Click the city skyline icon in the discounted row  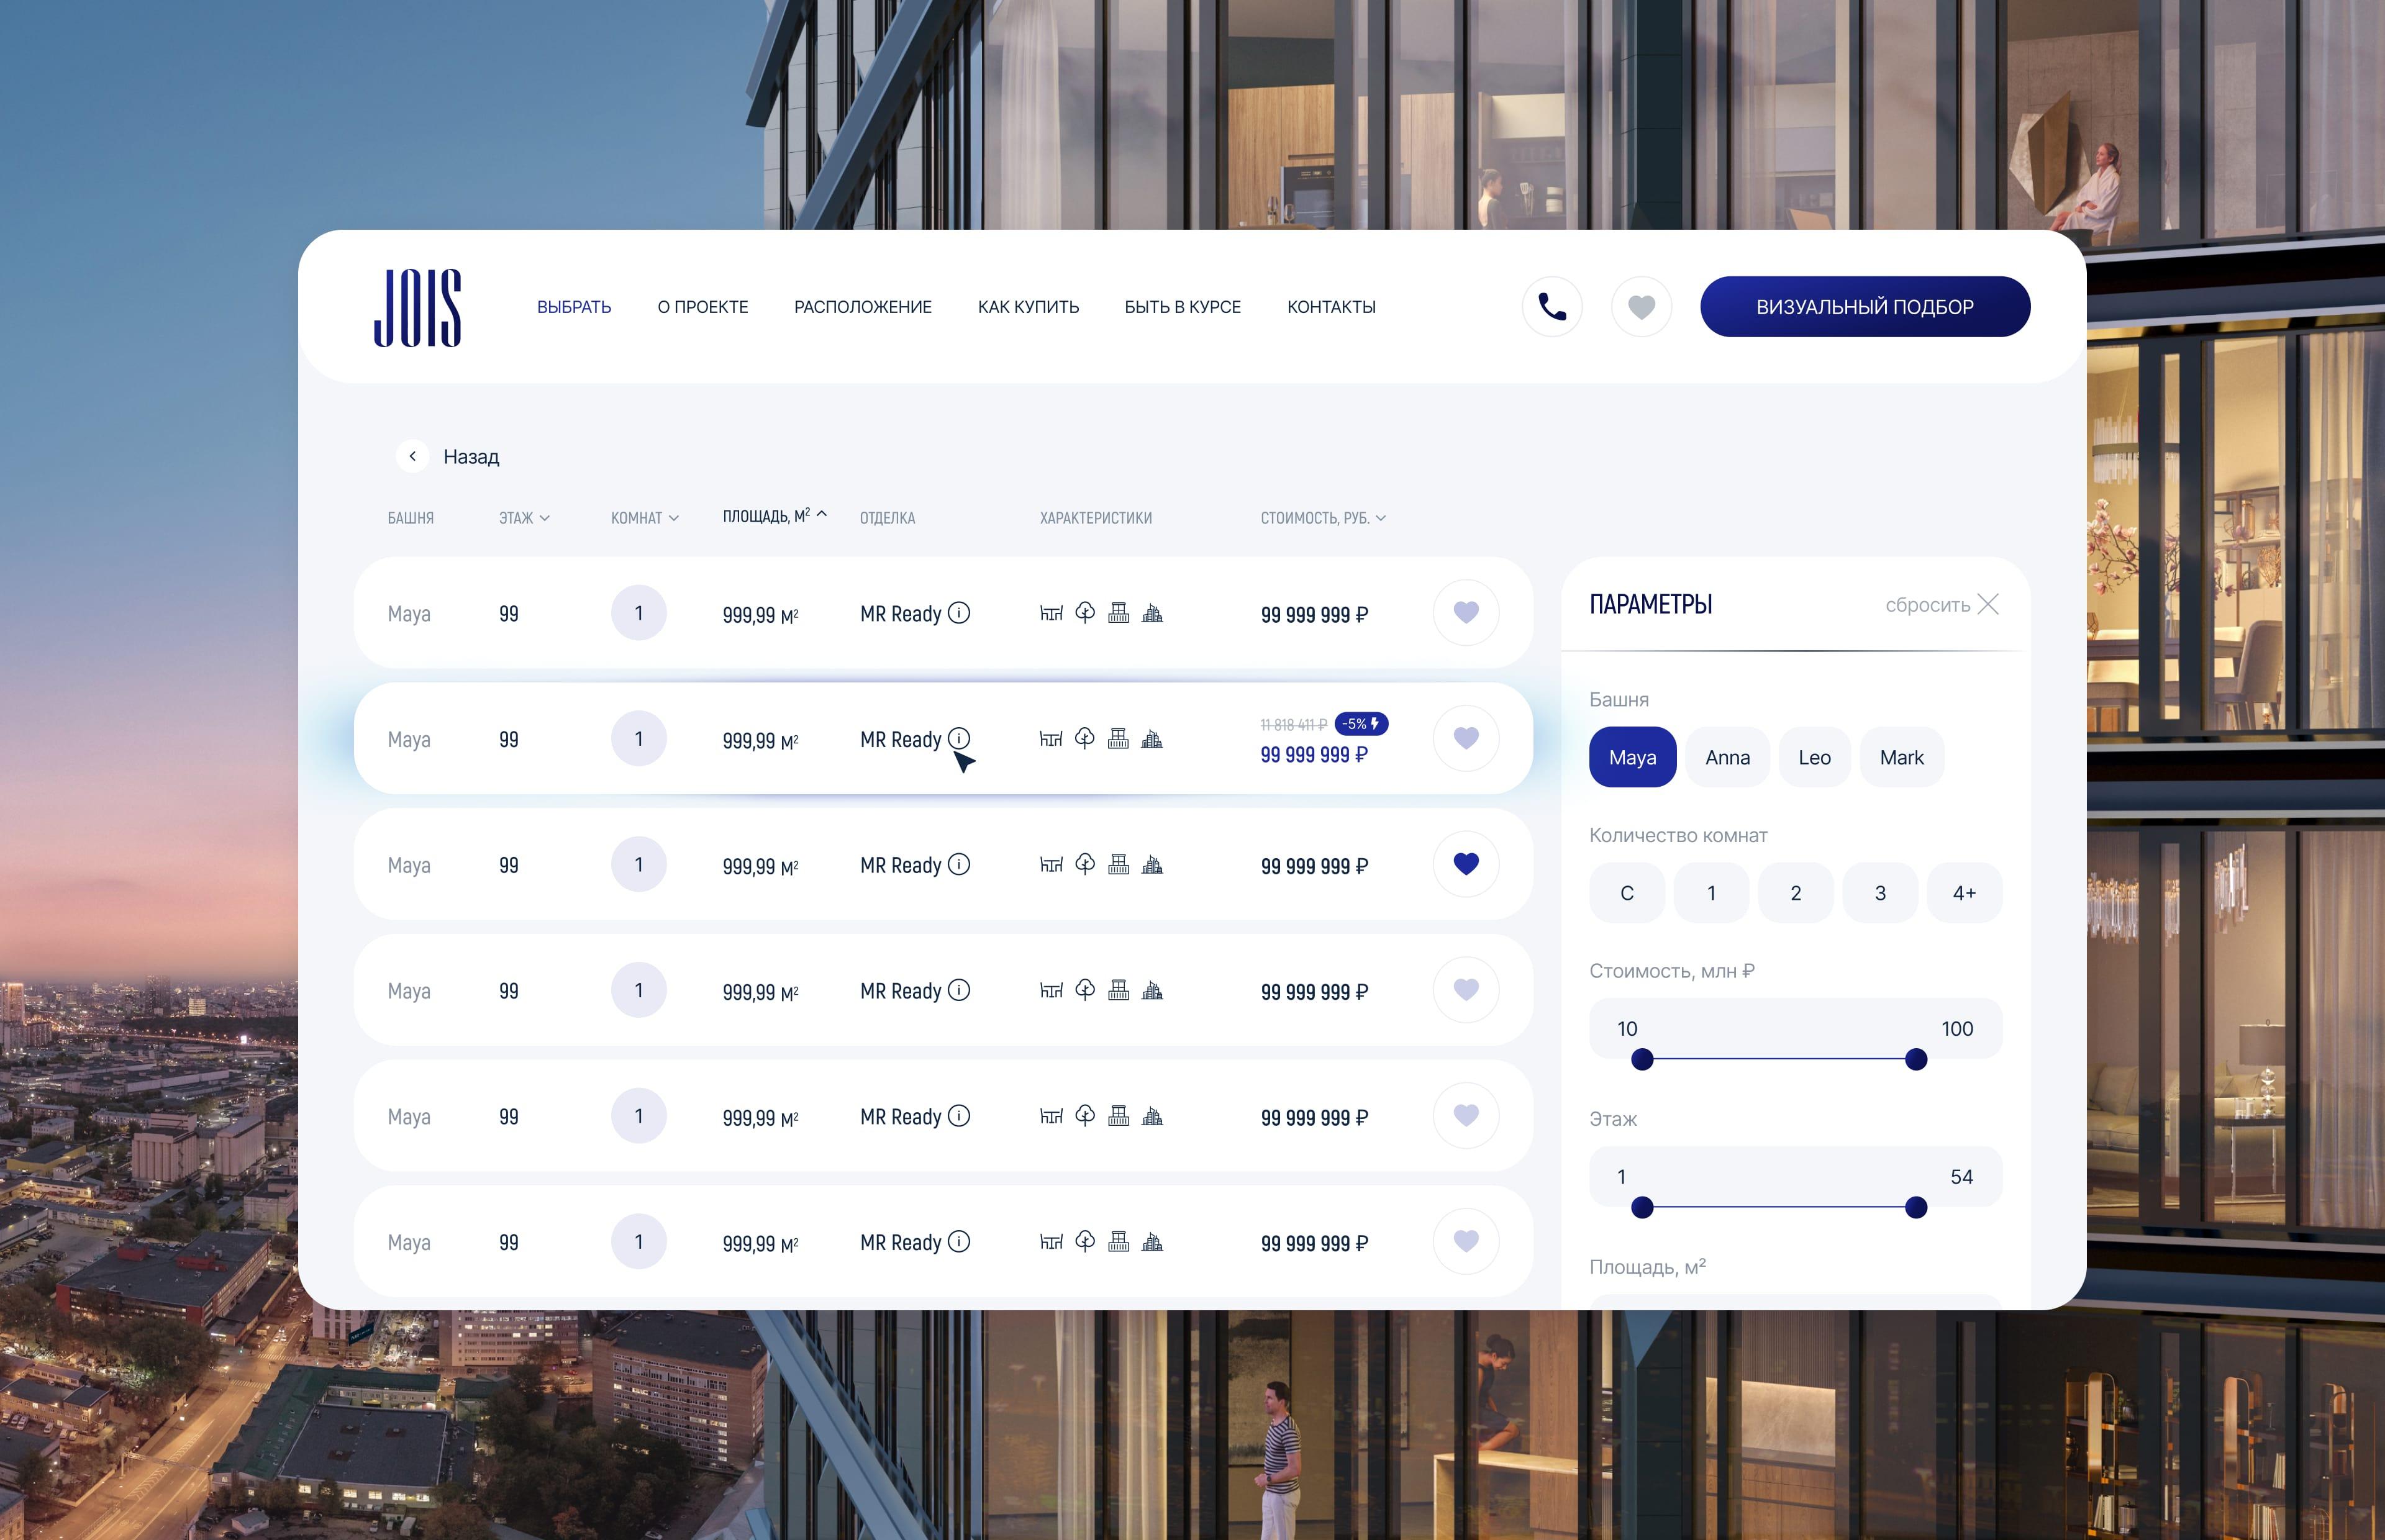coord(1152,739)
